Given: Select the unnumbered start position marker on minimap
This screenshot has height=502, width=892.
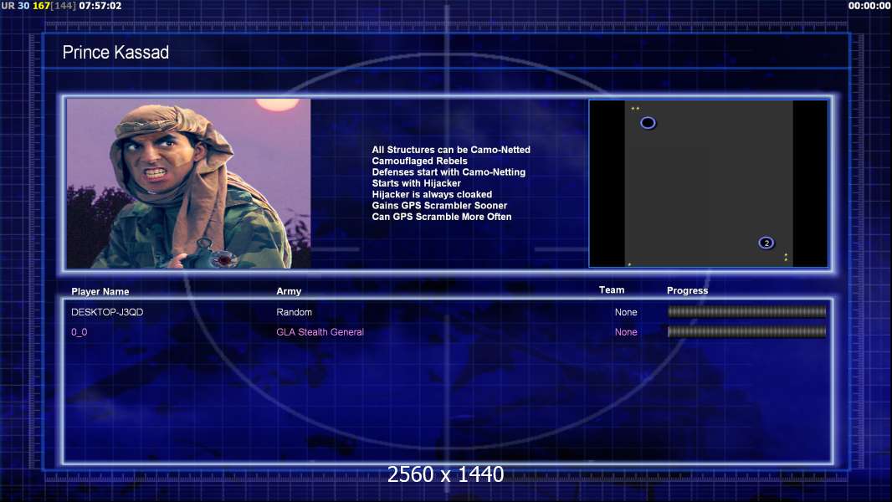Looking at the screenshot, I should pyautogui.click(x=648, y=123).
